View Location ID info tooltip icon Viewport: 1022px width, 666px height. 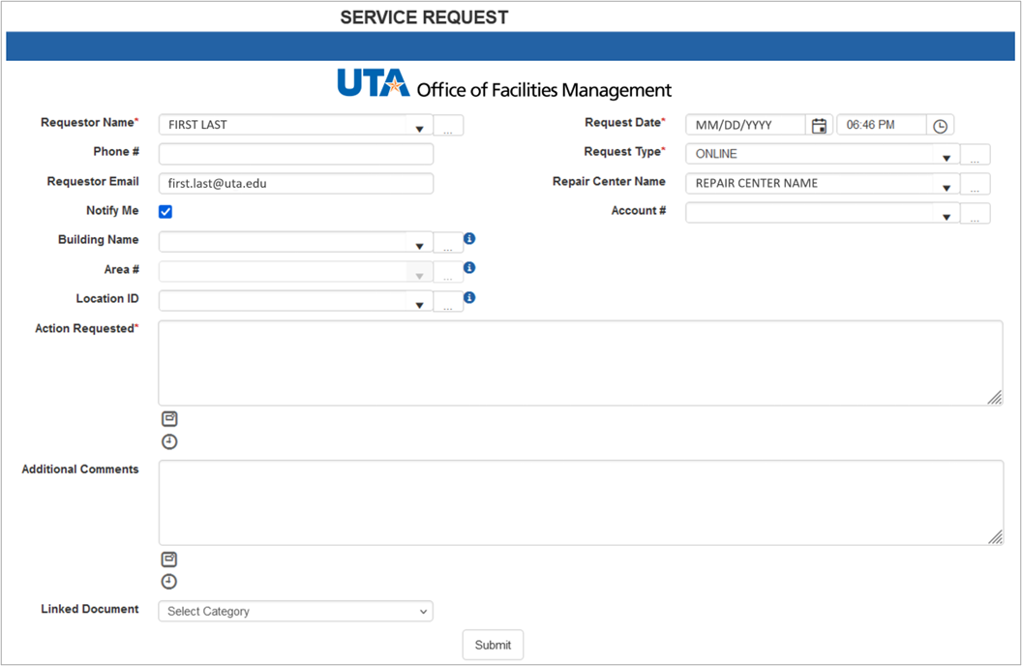point(469,298)
